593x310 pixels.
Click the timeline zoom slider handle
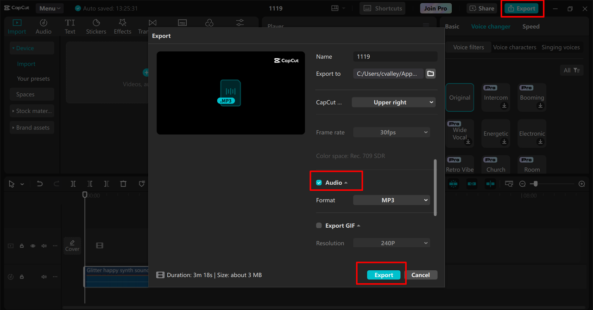coord(536,184)
